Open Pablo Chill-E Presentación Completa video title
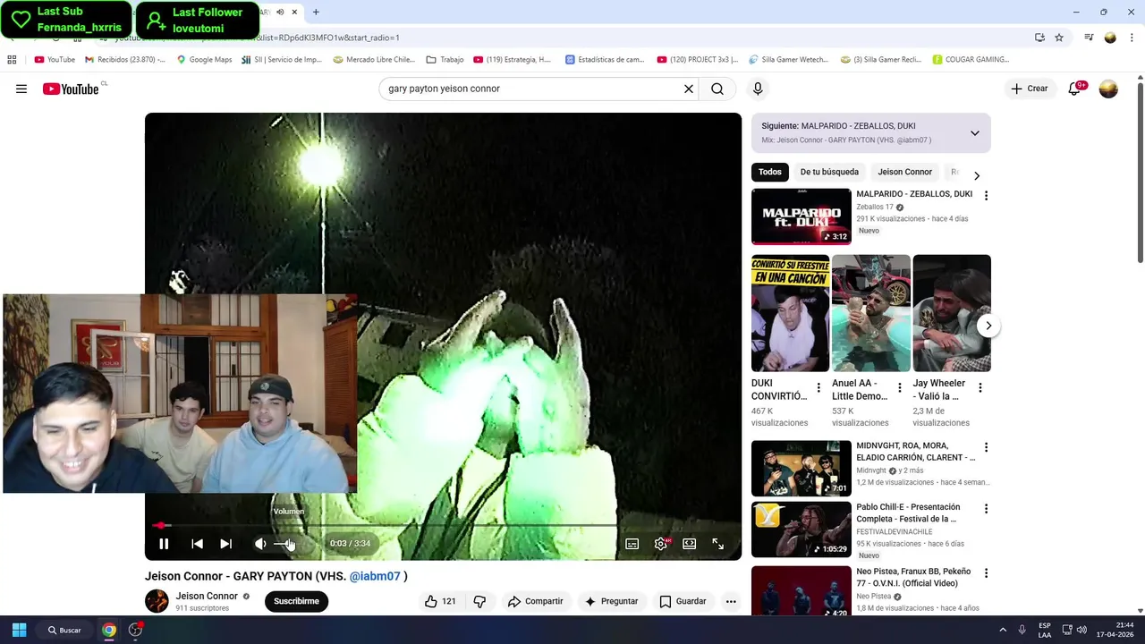This screenshot has height=644, width=1145. click(908, 513)
